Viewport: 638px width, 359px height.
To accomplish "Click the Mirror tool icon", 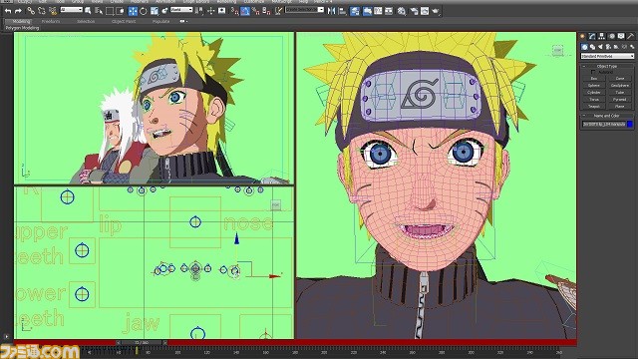I will [331, 11].
